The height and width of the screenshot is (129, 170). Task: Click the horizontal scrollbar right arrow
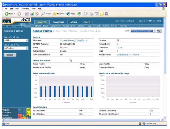coord(162,120)
